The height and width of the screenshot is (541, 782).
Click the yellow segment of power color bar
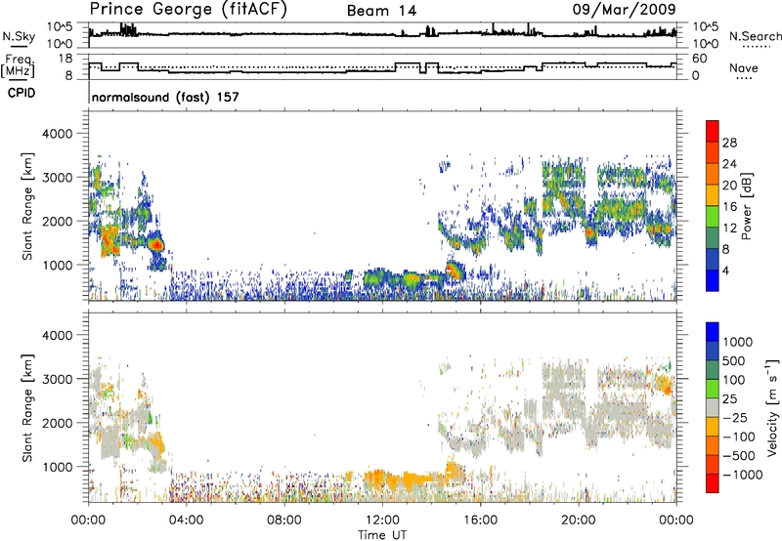click(713, 195)
